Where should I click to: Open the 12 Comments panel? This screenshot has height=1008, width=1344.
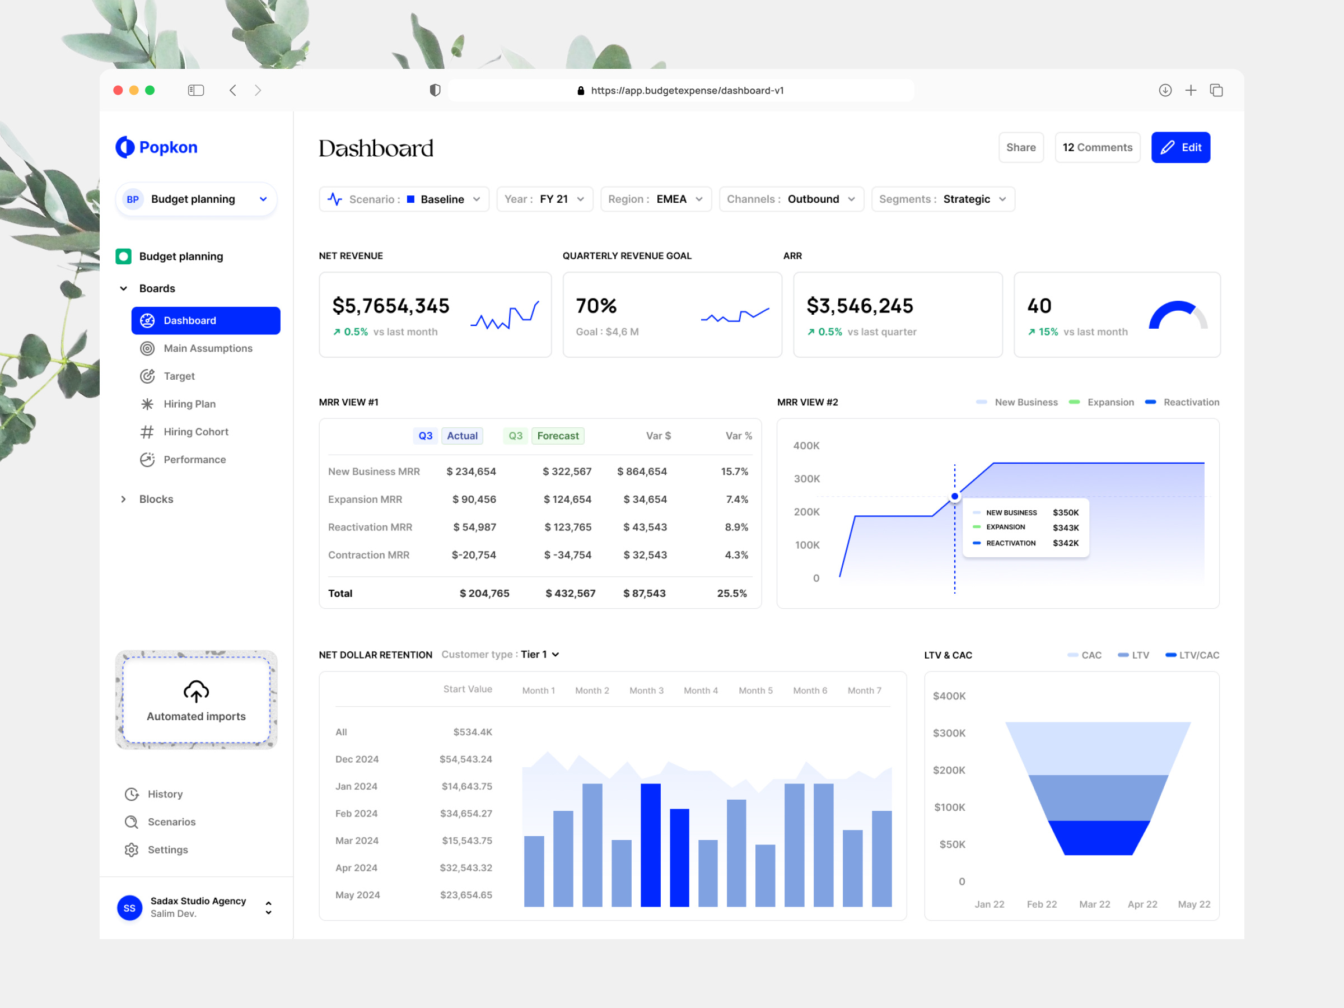click(1097, 147)
